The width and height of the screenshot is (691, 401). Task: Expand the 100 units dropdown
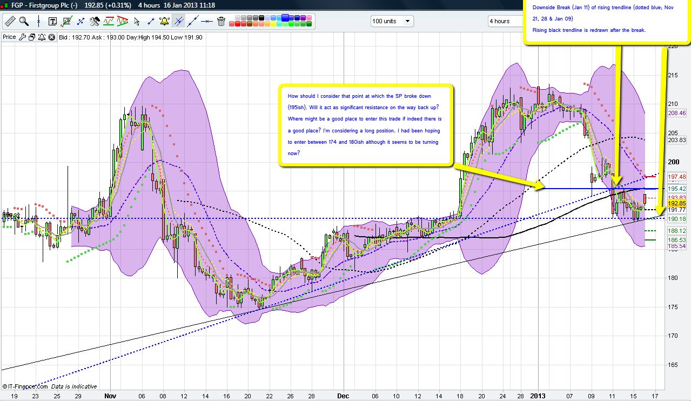point(392,22)
